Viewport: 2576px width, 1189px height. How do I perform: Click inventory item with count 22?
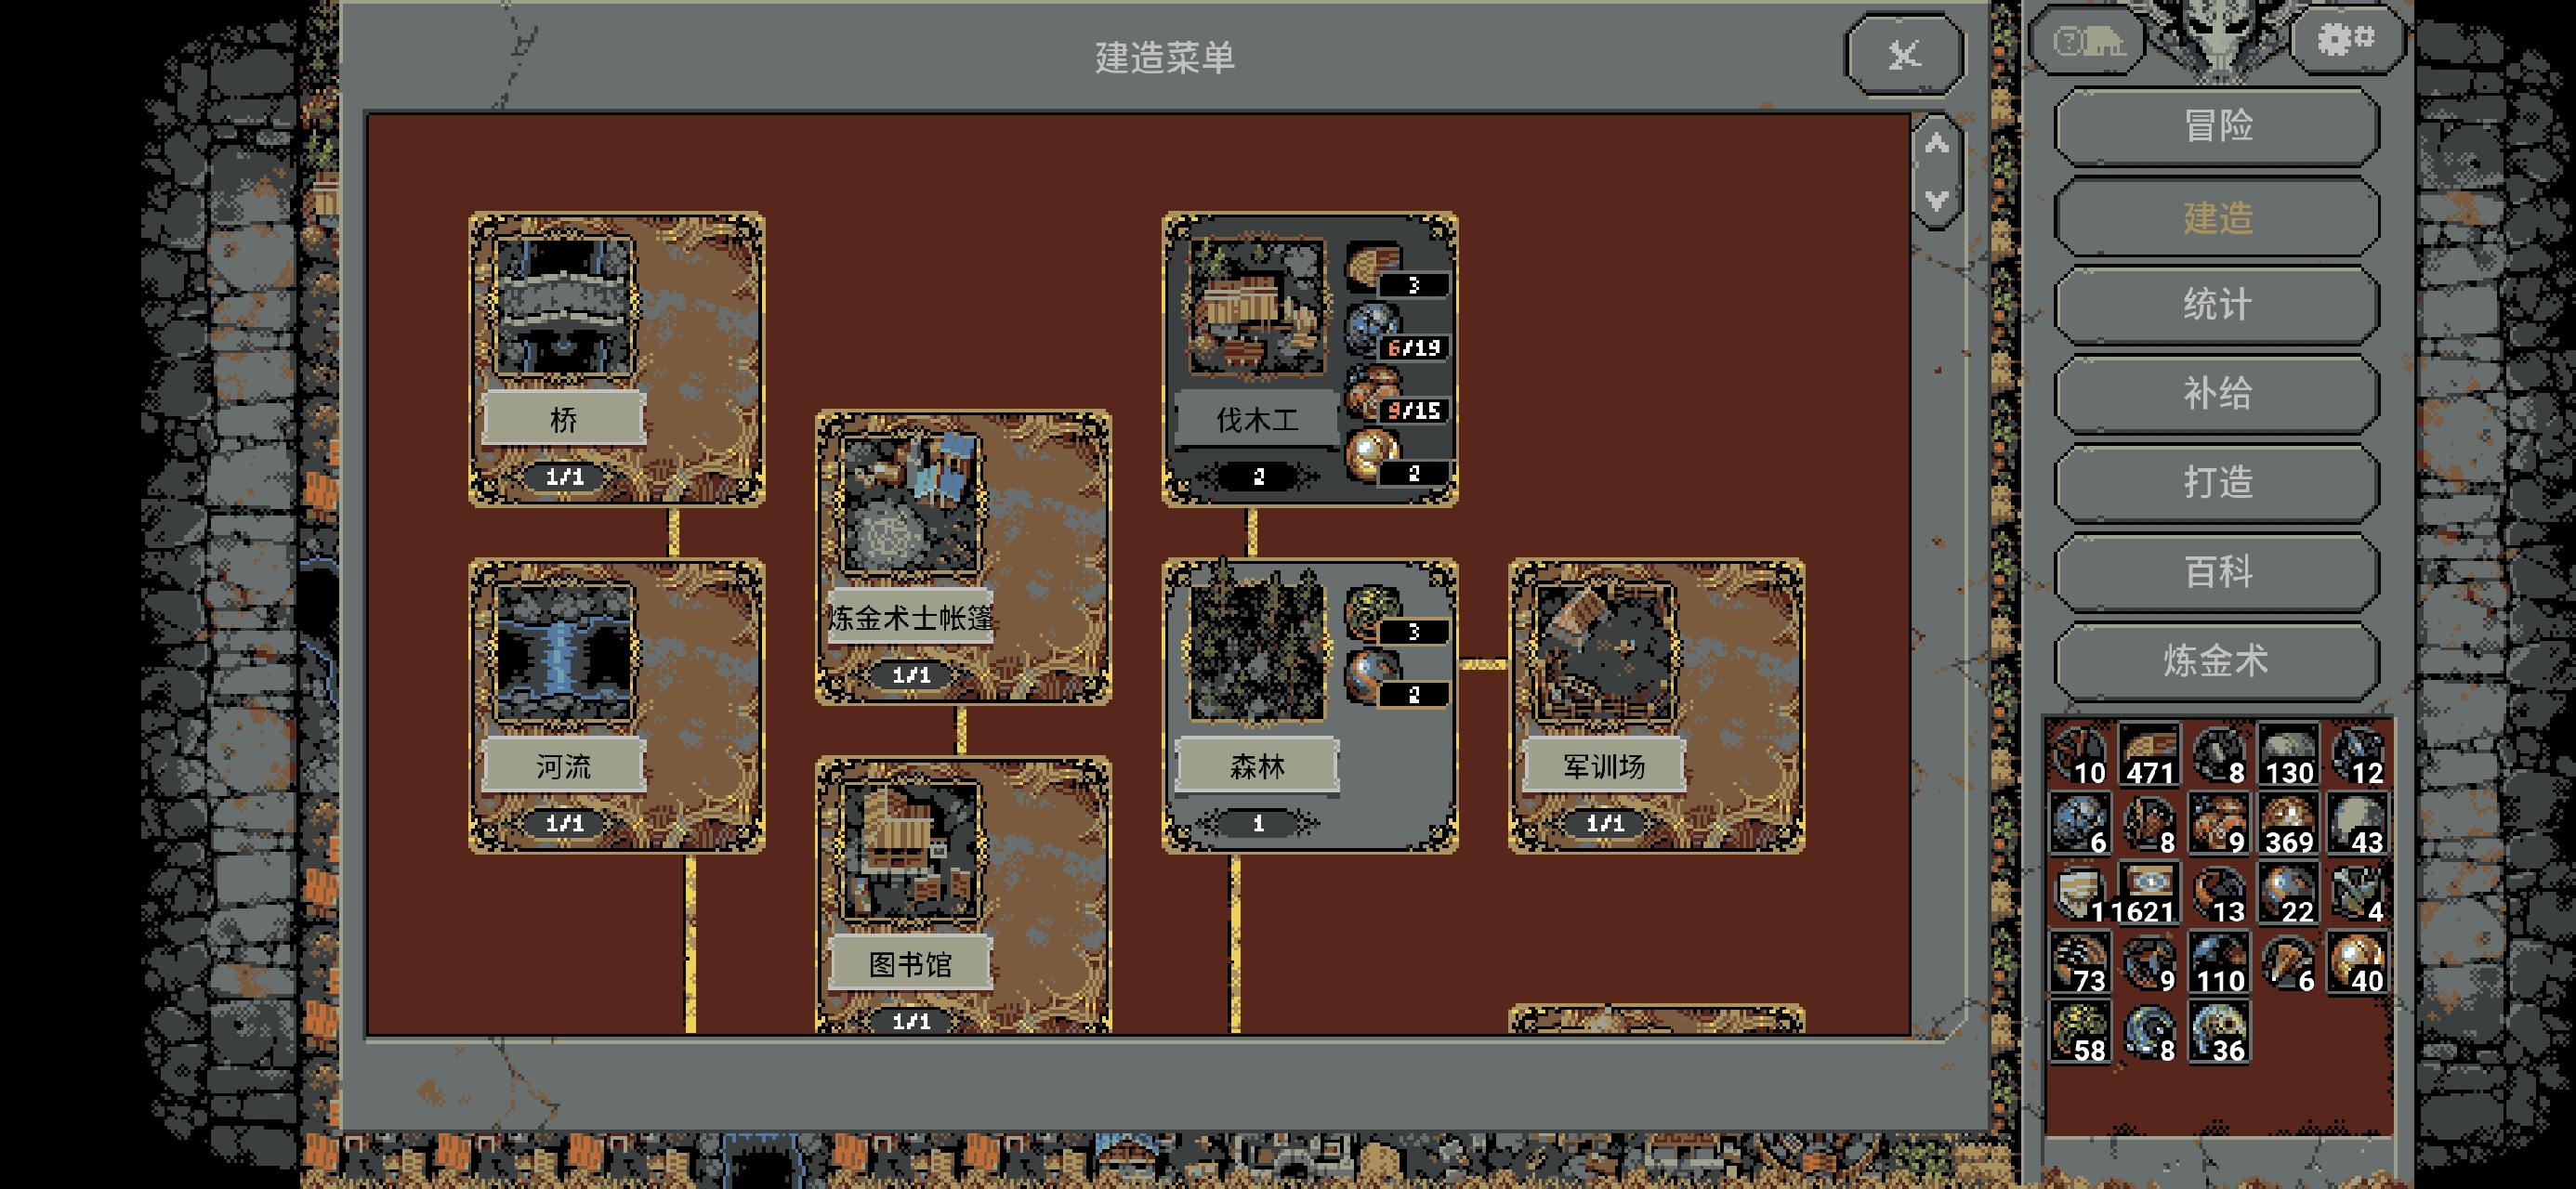click(2288, 895)
